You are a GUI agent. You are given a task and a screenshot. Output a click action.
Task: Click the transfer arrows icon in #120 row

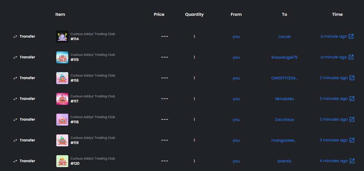pos(15,161)
